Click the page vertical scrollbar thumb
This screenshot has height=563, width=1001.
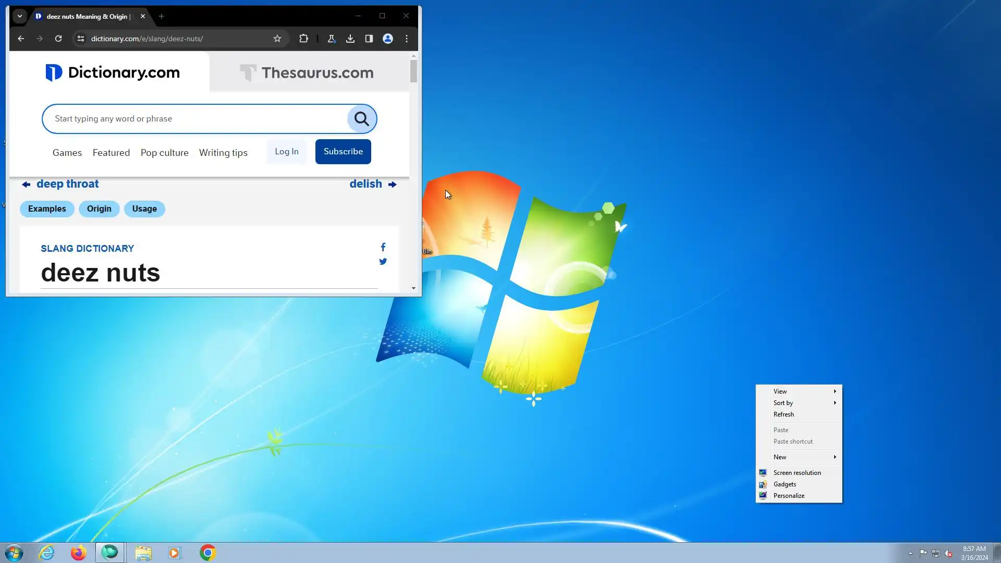point(413,71)
